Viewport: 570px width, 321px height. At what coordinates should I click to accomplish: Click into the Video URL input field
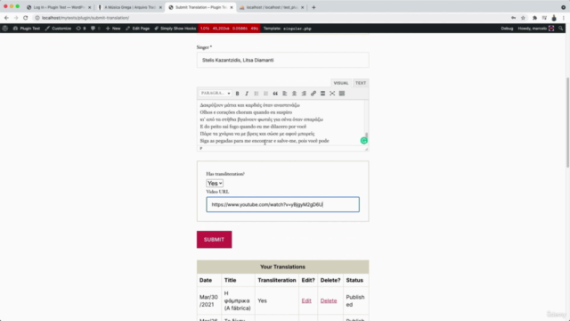tap(283, 204)
